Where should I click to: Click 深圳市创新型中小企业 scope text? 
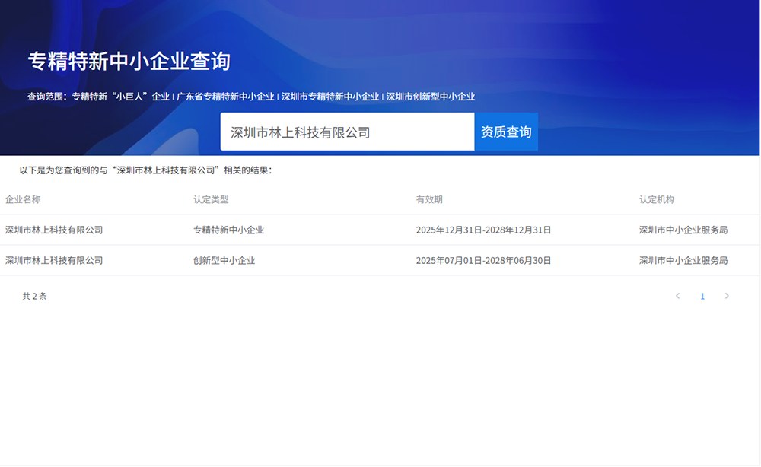431,97
